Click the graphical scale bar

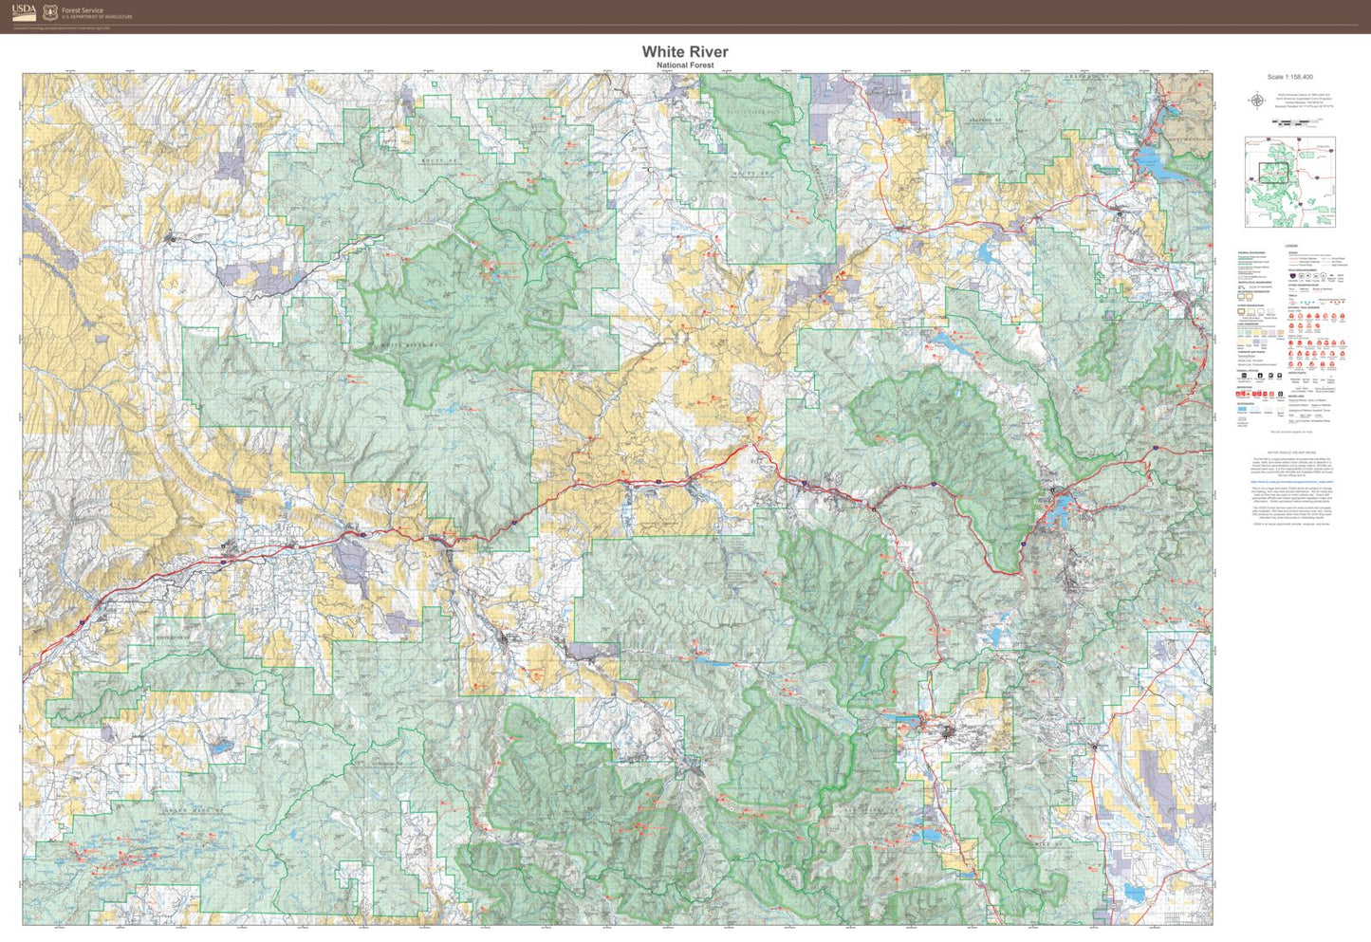tap(1294, 124)
